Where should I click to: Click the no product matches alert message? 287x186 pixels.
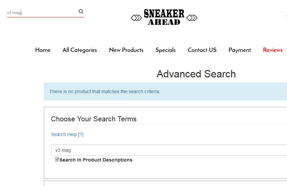(x=105, y=91)
